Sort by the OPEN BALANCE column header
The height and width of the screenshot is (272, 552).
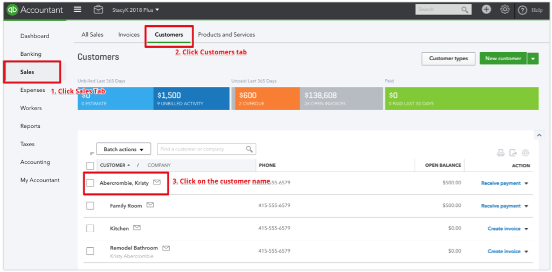pyautogui.click(x=443, y=166)
